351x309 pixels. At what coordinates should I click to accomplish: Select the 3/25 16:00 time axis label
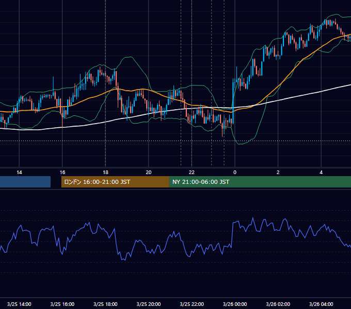pyautogui.click(x=62, y=304)
